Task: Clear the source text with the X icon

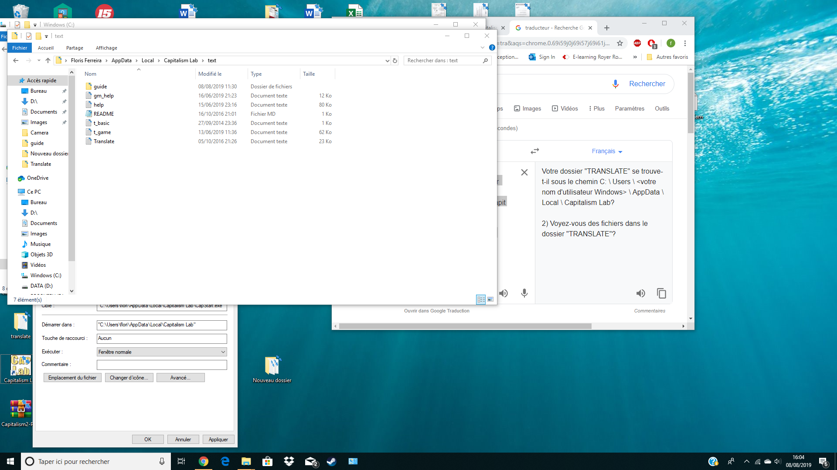Action: (524, 172)
